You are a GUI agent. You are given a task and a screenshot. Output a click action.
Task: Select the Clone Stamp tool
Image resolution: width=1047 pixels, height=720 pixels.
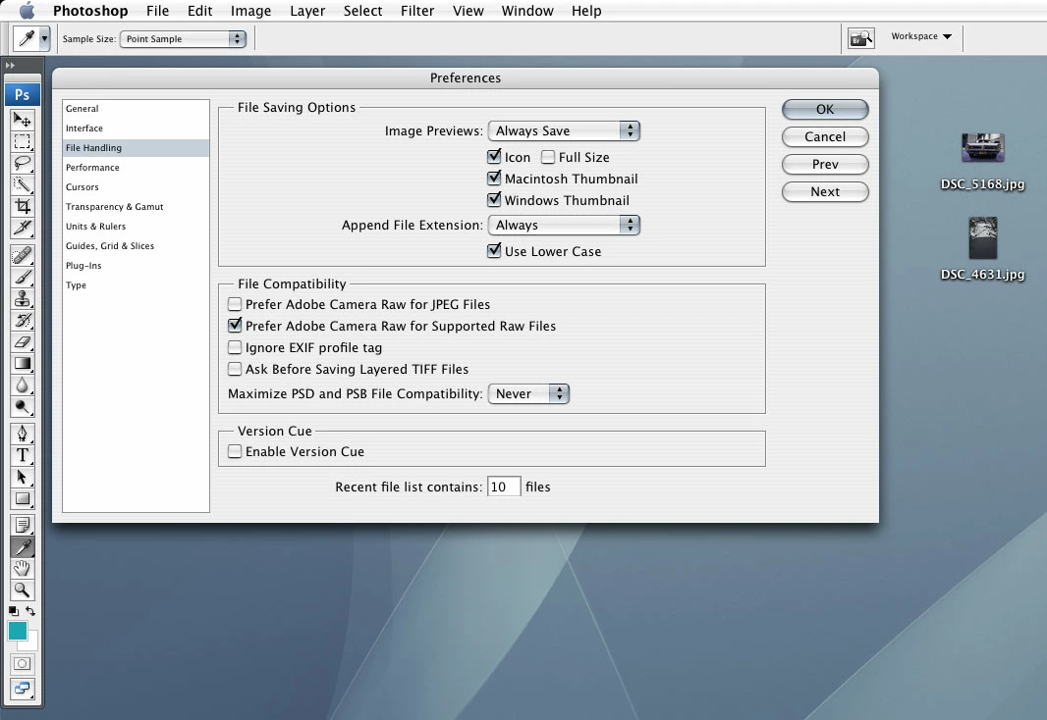[x=22, y=298]
